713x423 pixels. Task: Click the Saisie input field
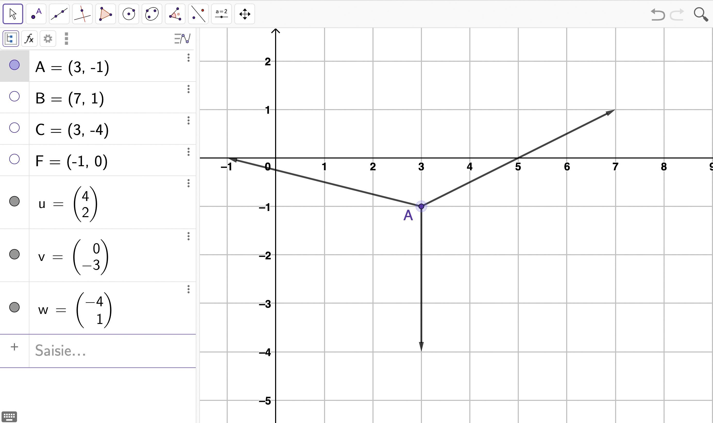coord(112,351)
